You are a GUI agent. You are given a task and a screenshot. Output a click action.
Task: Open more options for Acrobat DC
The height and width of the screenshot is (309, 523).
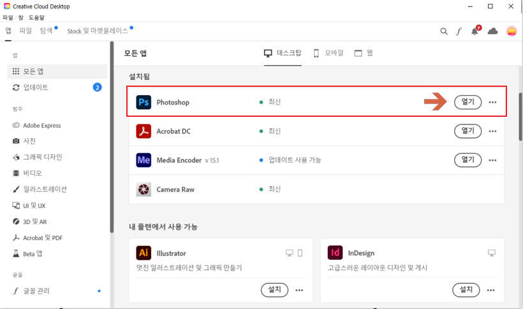(x=492, y=131)
